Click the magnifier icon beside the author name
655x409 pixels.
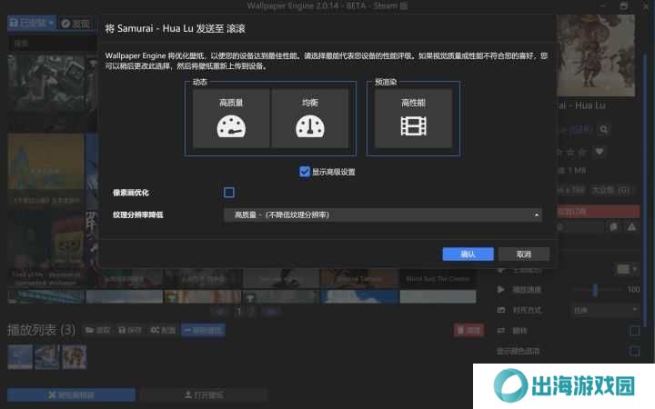tap(604, 129)
